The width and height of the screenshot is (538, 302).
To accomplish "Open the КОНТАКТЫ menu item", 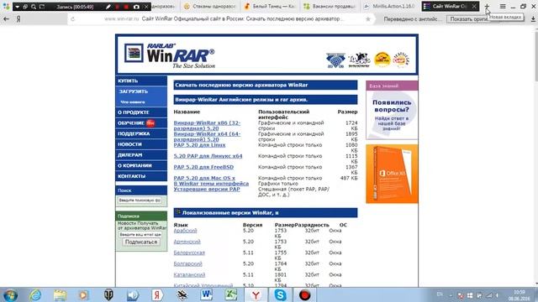I will [141, 176].
